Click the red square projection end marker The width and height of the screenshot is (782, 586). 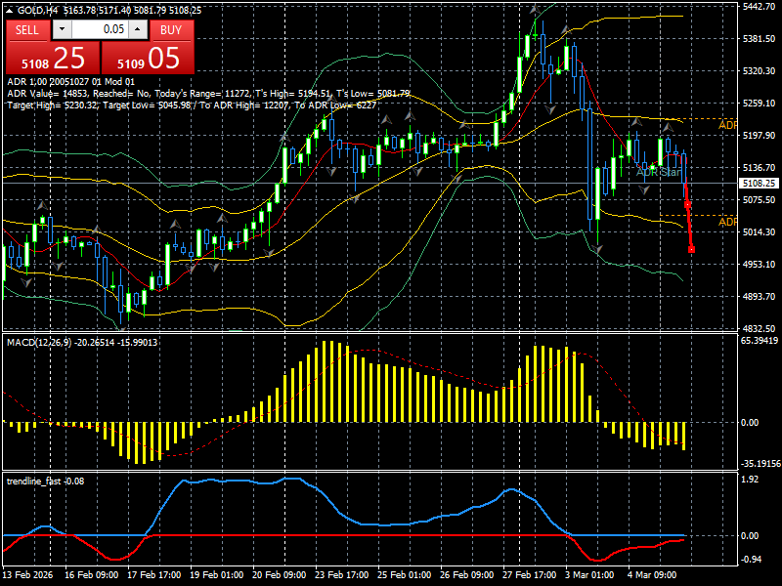[691, 250]
